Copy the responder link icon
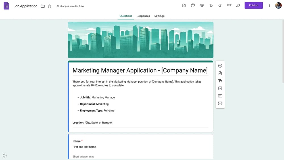The width and height of the screenshot is (284, 160). (x=229, y=5)
